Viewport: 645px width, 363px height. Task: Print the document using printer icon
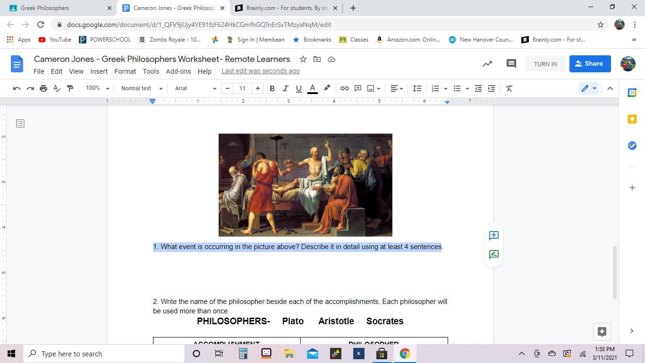[43, 88]
